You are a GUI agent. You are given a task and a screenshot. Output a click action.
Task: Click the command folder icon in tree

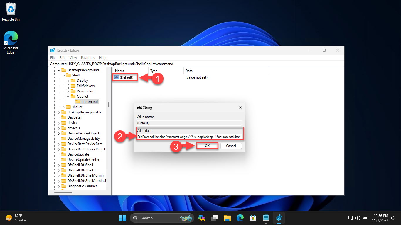click(78, 102)
